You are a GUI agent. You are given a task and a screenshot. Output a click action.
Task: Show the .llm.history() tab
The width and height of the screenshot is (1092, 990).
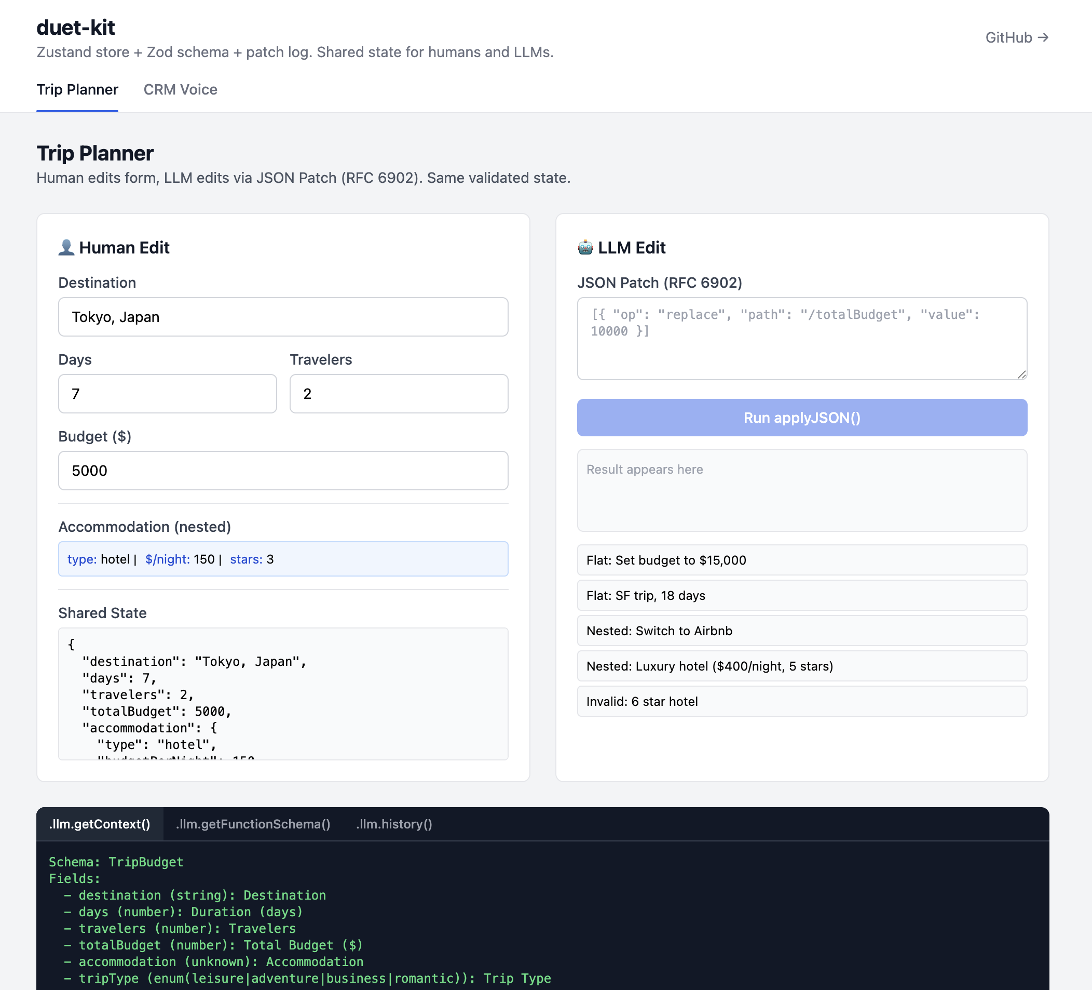(394, 824)
